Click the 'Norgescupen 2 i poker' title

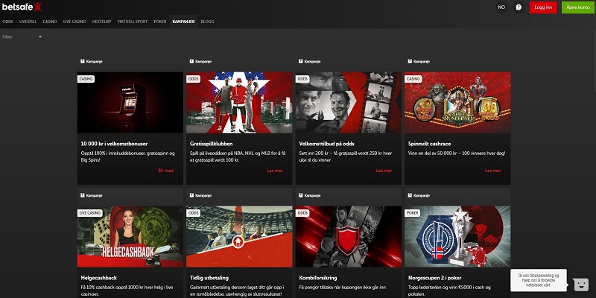[x=434, y=278]
